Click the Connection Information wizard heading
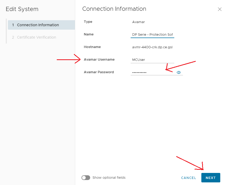Viewport: 225px width, 185px height. 114,9
